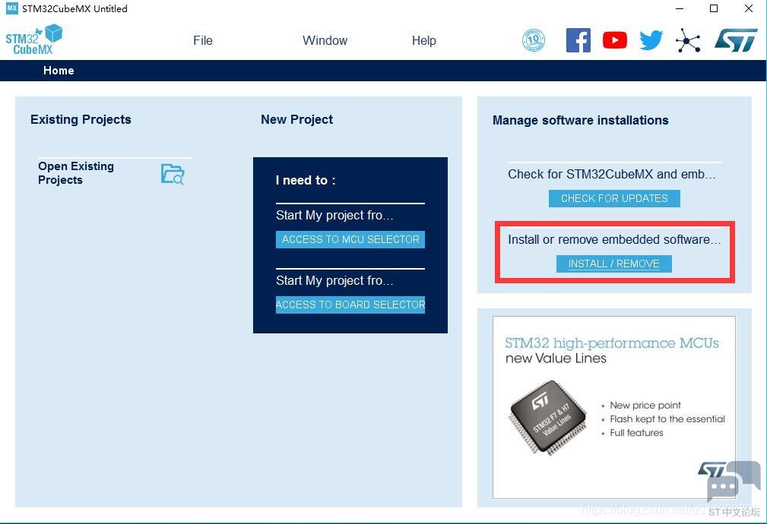Click the 'I need to :' heading

tap(306, 180)
